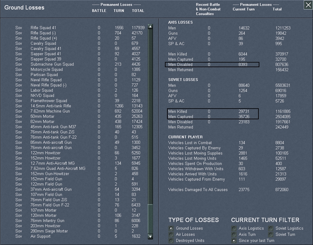Click the TOTAL column header
313x245 pixels.
138,11
